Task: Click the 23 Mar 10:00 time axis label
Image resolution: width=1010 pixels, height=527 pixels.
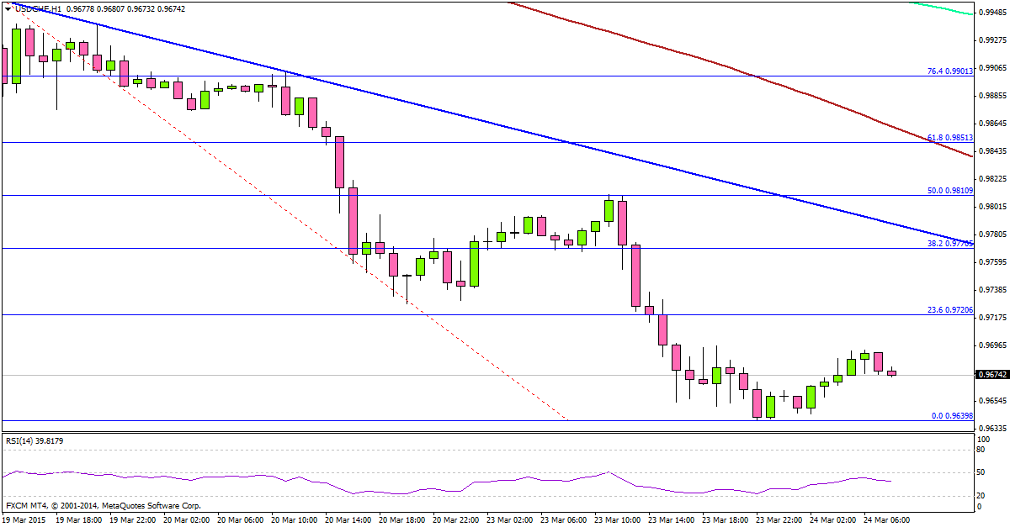Action: click(x=619, y=520)
